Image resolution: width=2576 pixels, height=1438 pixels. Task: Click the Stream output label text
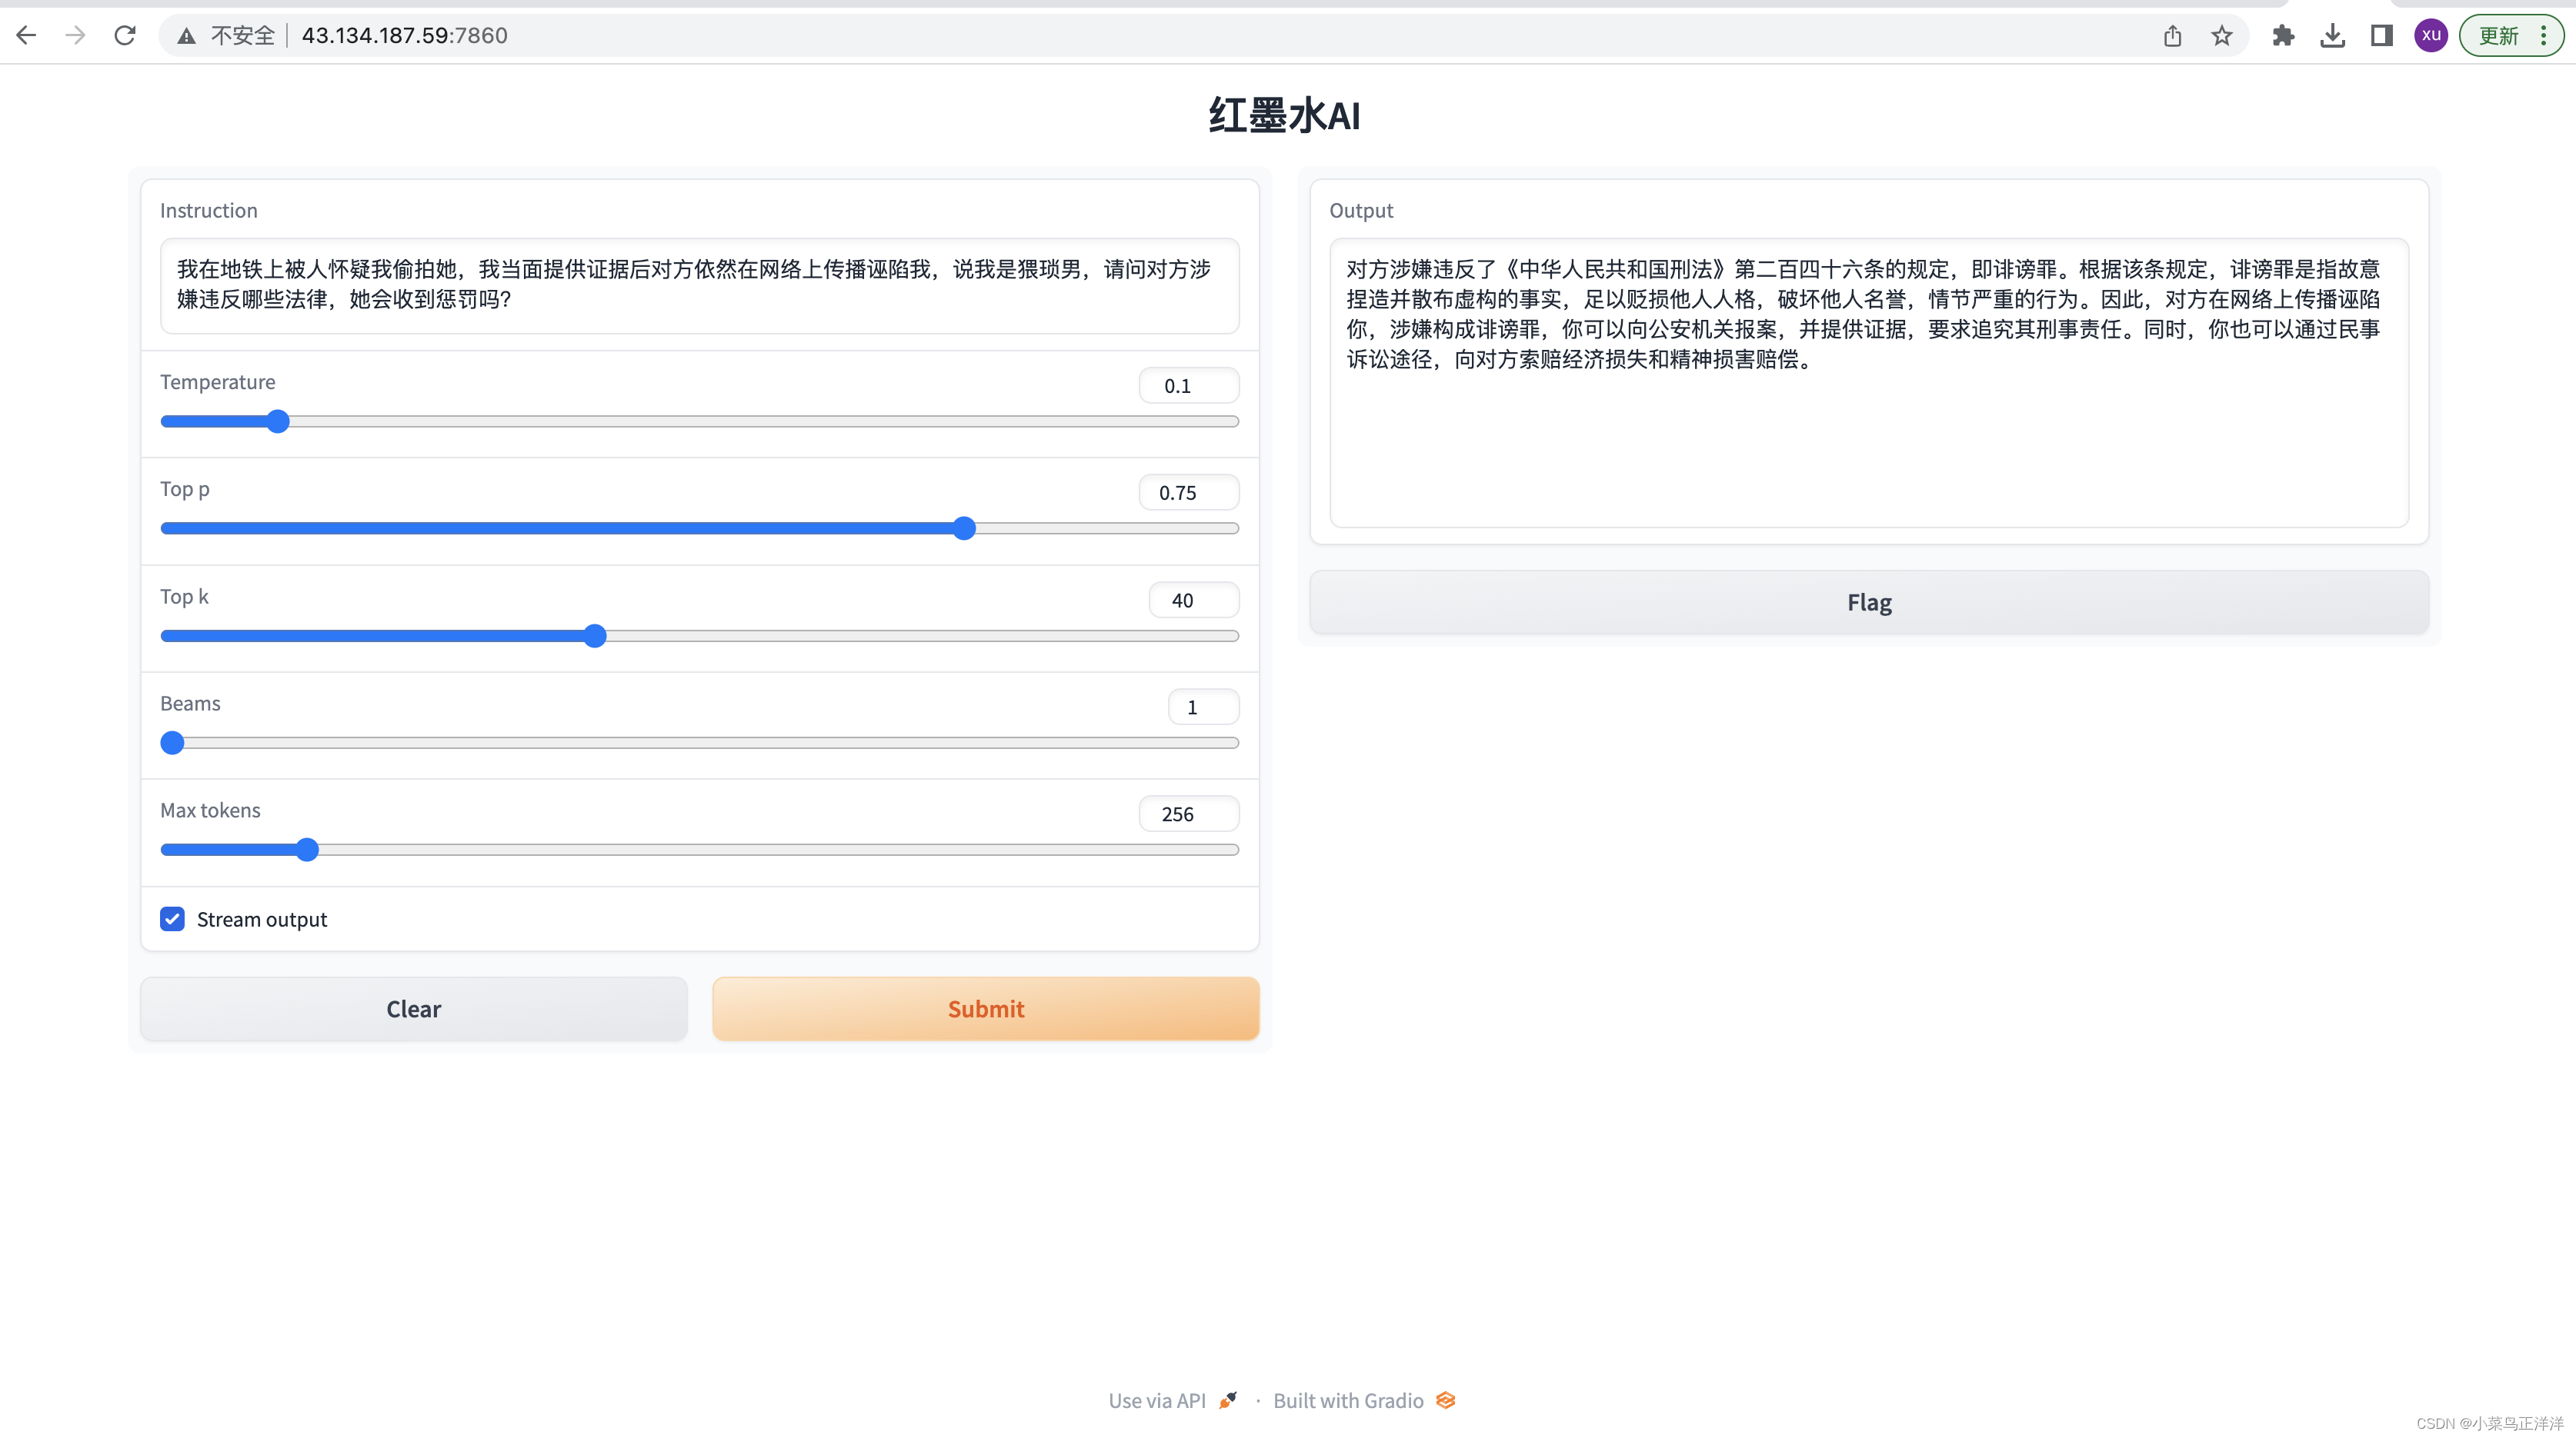pyautogui.click(x=262, y=920)
